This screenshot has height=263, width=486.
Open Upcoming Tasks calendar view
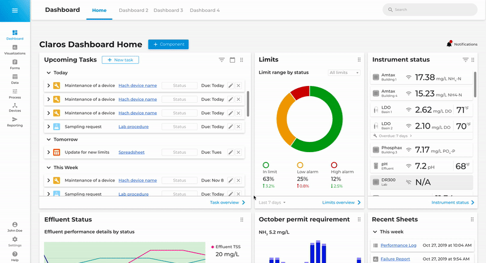232,60
